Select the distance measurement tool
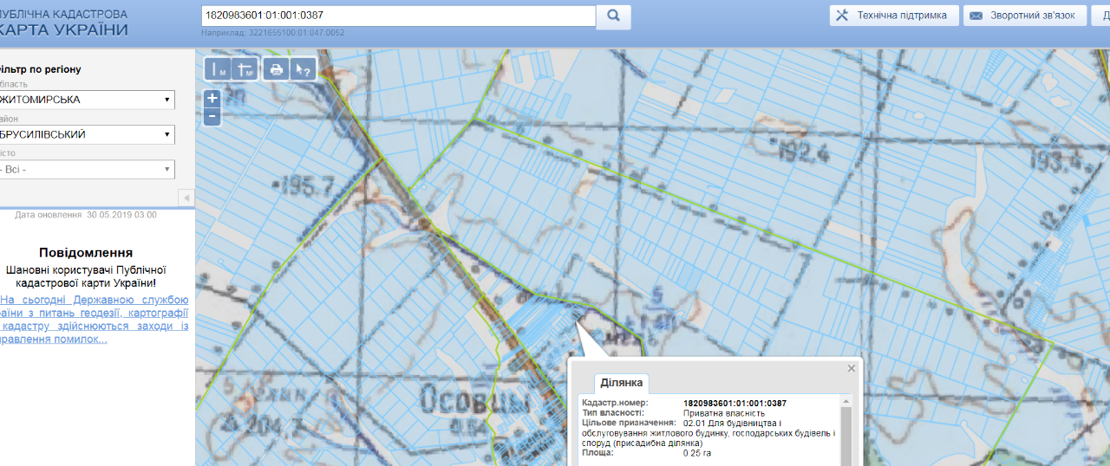 tap(218, 70)
